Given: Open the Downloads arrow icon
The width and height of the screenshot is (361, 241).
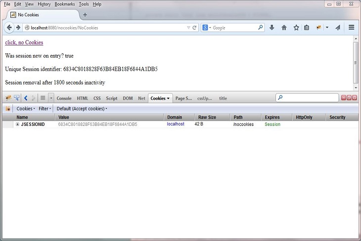Looking at the screenshot, I should pyautogui.click(x=271, y=28).
